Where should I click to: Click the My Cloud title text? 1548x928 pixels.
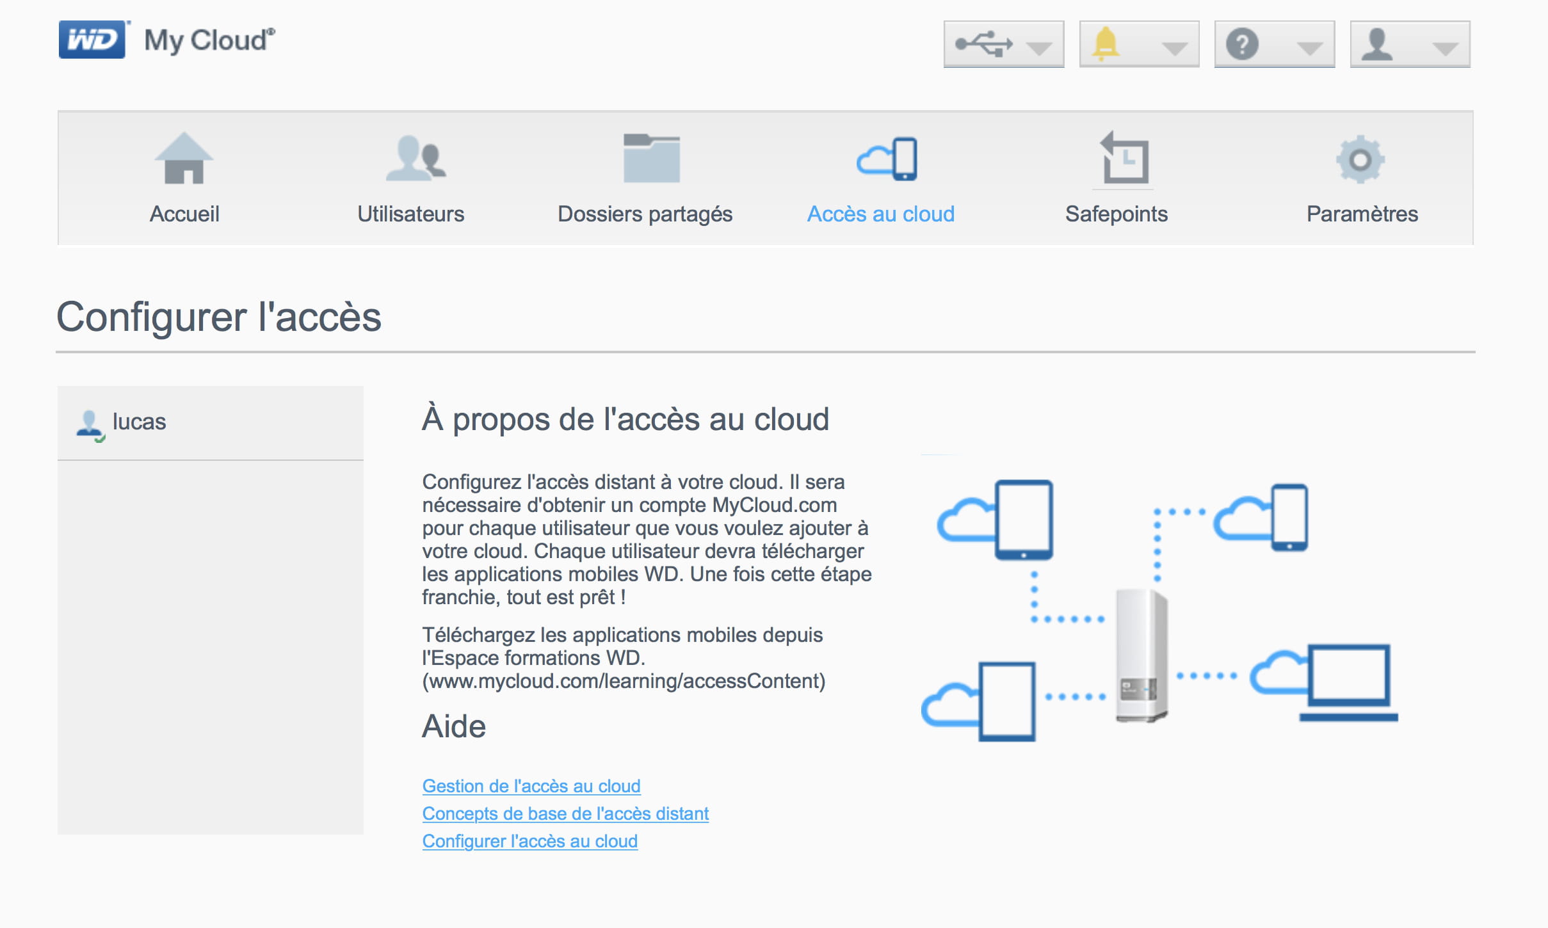209,40
